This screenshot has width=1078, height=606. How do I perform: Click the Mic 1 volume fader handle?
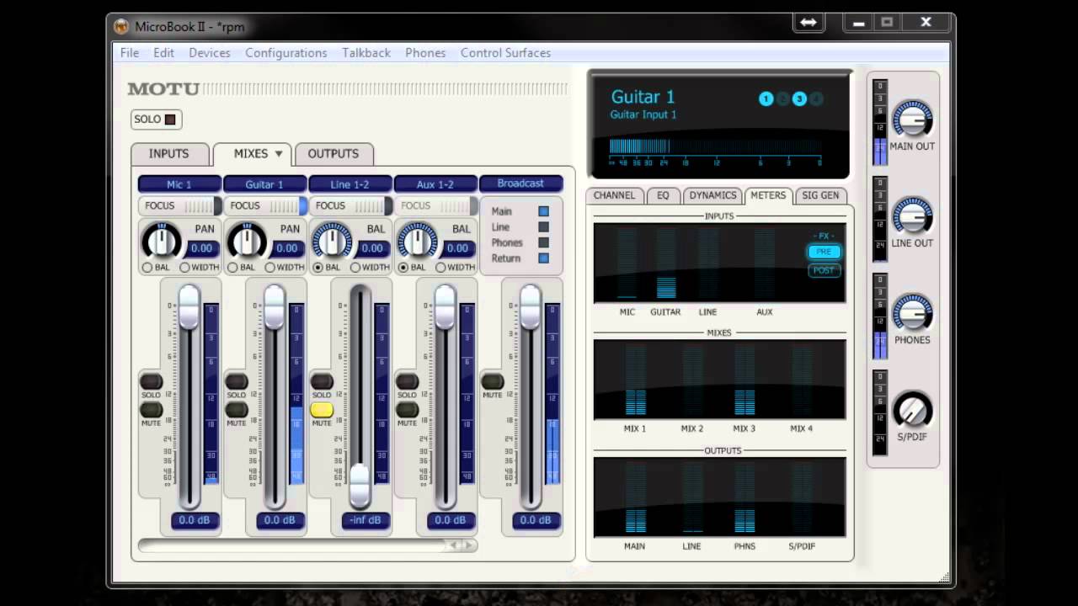[x=189, y=308]
